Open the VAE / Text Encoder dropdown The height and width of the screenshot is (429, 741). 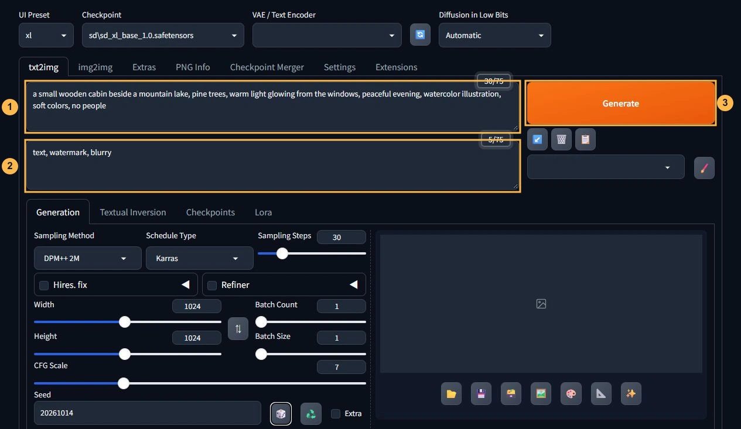(327, 35)
